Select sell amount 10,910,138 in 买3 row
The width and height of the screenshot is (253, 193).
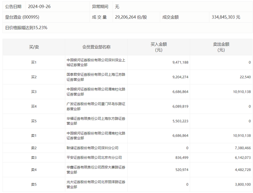pos(242,92)
